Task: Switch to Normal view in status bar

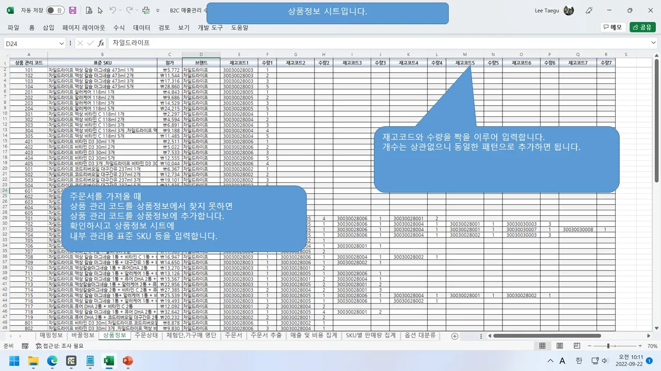Action: pos(543,346)
